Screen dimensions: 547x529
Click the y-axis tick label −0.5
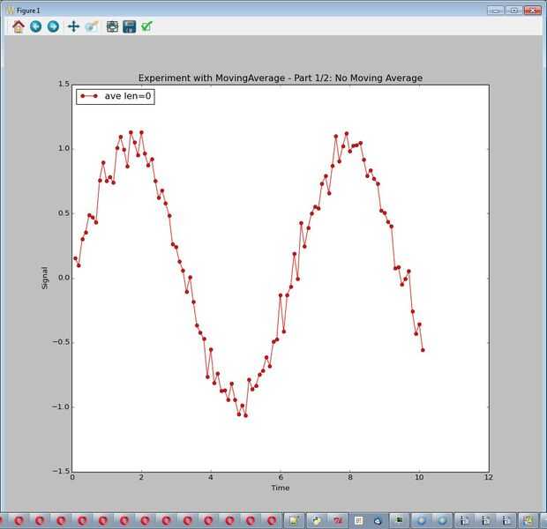[62, 342]
